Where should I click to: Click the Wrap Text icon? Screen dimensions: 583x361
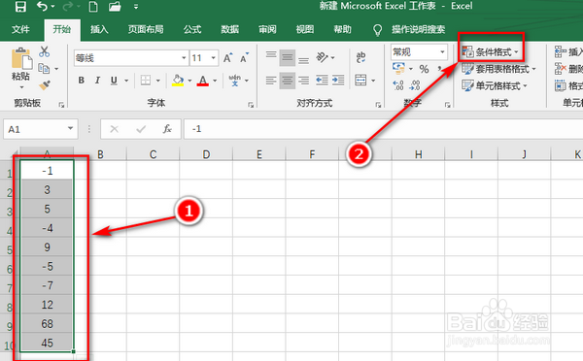pyautogui.click(x=360, y=57)
